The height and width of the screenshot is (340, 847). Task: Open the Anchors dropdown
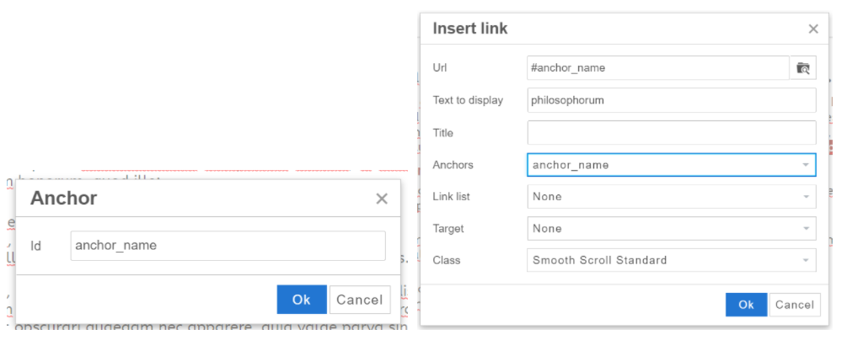[671, 165]
